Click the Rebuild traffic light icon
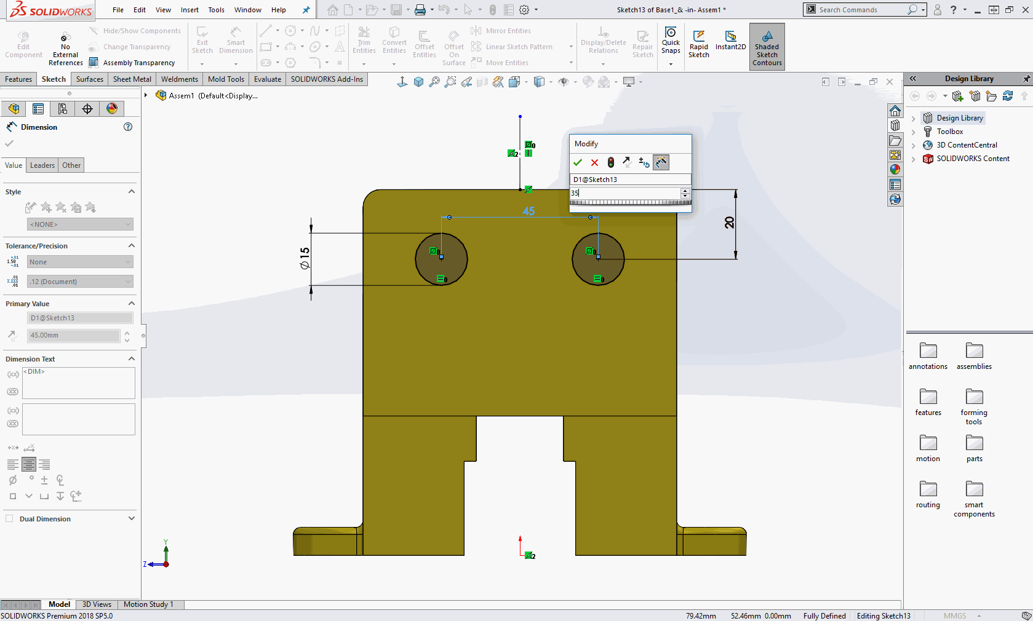This screenshot has height=621, width=1033. [610, 162]
